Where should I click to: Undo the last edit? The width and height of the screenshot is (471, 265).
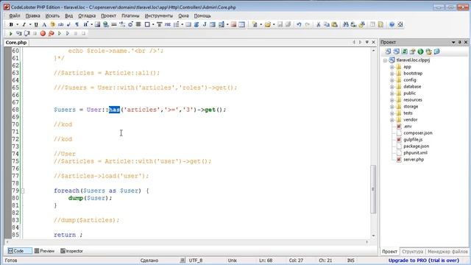pyautogui.click(x=299, y=24)
